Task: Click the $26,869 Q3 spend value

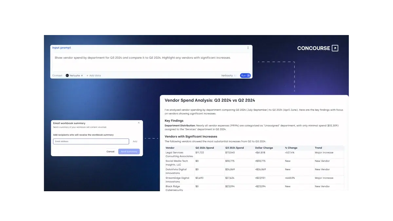Action: 230,170
